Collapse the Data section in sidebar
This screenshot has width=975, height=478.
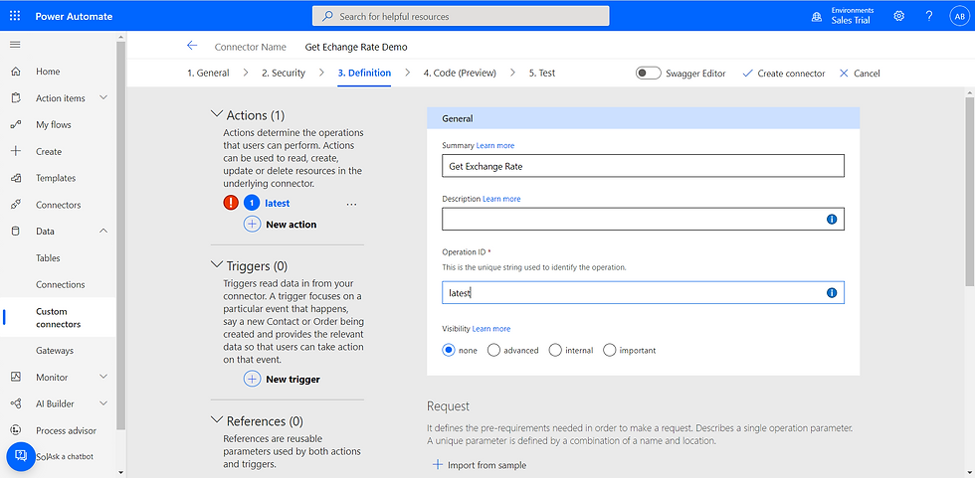103,232
